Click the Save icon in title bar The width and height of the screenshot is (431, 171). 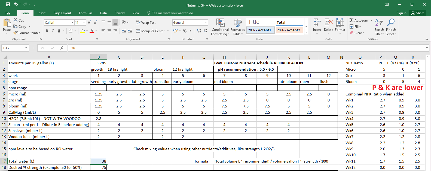tap(8, 4)
